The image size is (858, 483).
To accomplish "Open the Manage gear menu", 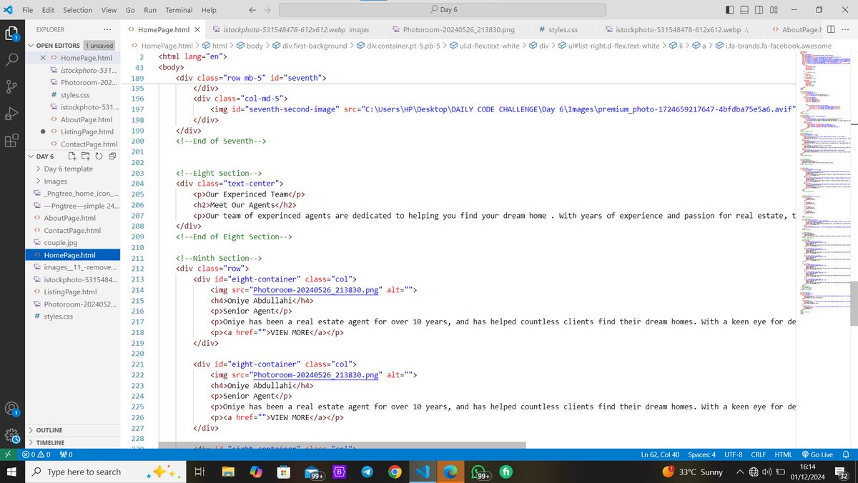I will click(11, 436).
